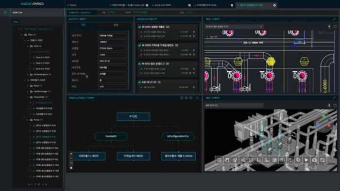Collapse the Floor folder in BOM tree
Screen dimensions: 340x191
point(22,34)
